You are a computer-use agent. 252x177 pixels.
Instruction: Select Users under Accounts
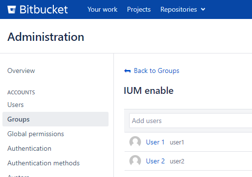[16, 105]
